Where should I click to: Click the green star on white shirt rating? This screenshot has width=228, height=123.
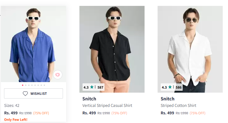[170, 87]
